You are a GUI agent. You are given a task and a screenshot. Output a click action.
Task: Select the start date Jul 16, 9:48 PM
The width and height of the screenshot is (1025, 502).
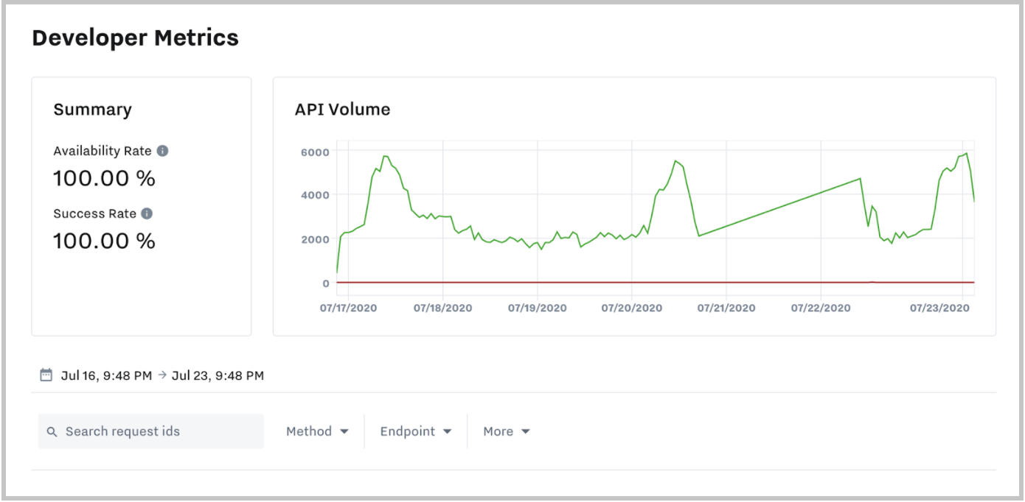click(x=106, y=375)
